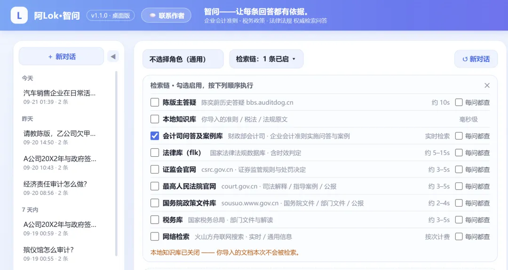Click the plus icon on sidebar 新对话
The height and width of the screenshot is (270, 508).
tap(50, 57)
